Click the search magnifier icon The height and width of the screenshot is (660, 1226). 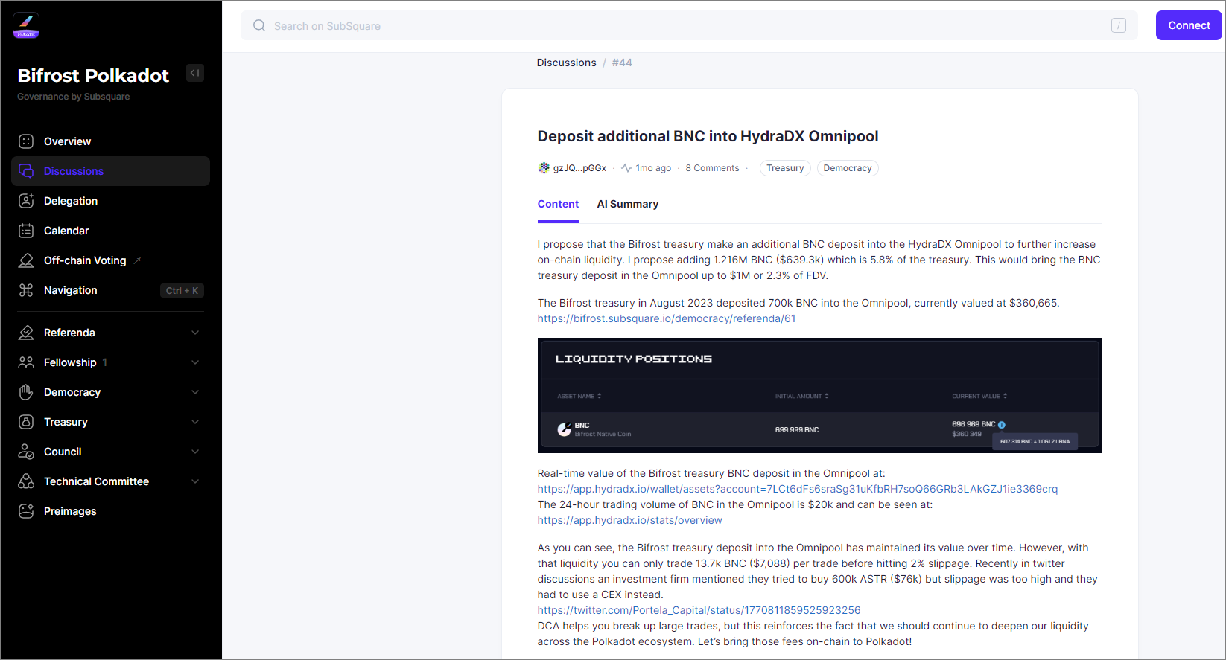(x=259, y=25)
